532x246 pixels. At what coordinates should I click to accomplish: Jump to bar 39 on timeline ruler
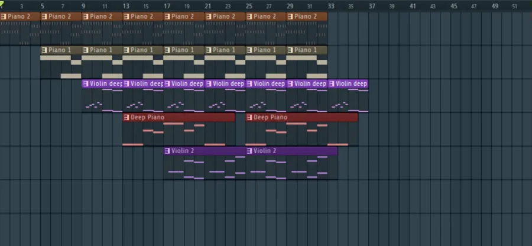(x=392, y=7)
